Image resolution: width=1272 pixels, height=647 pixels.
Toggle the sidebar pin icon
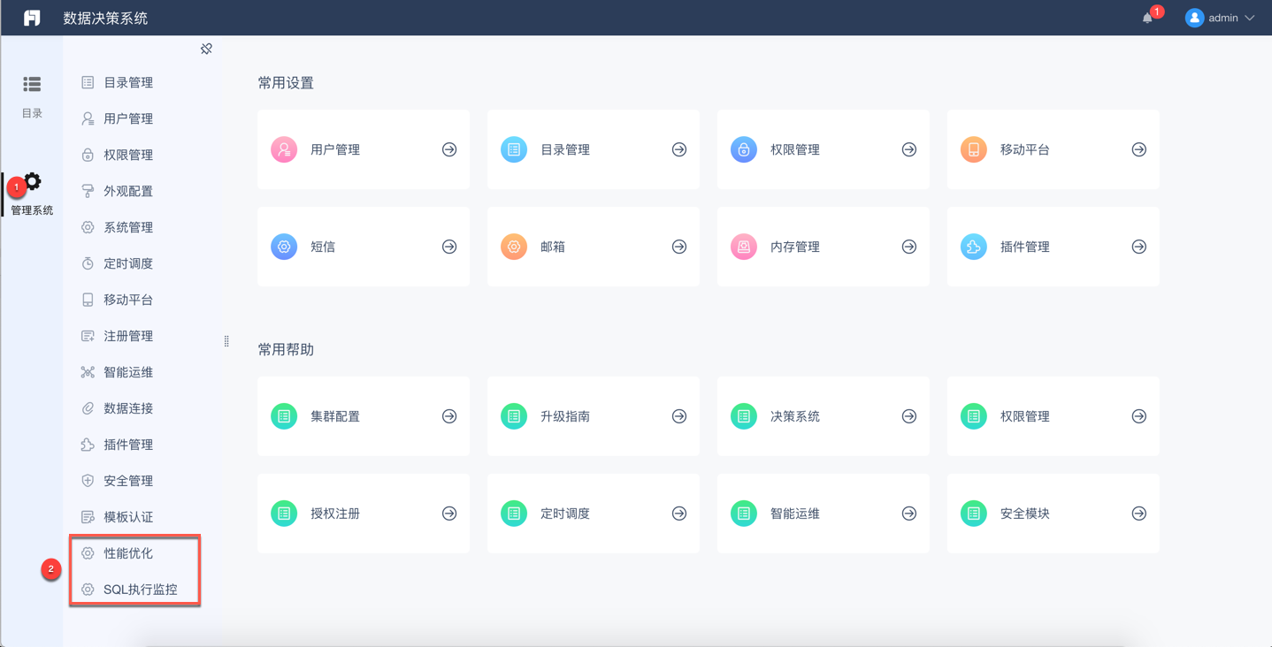pyautogui.click(x=206, y=49)
